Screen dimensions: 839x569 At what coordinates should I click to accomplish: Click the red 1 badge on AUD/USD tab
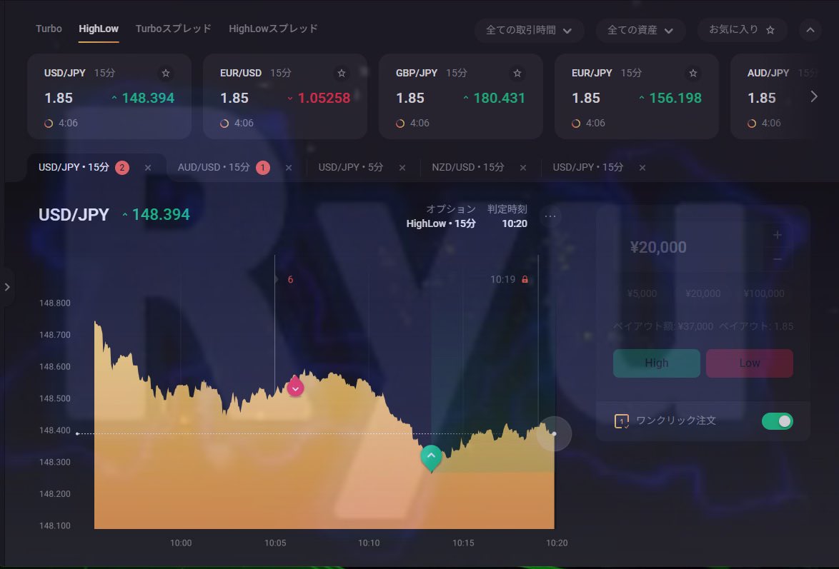click(x=263, y=168)
